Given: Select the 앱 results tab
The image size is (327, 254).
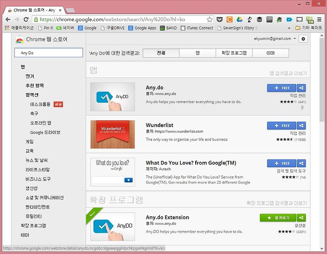Looking at the screenshot, I should (x=198, y=53).
